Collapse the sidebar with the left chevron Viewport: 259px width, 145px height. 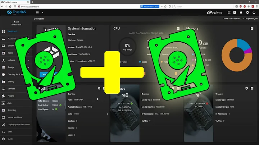click(x=42, y=12)
